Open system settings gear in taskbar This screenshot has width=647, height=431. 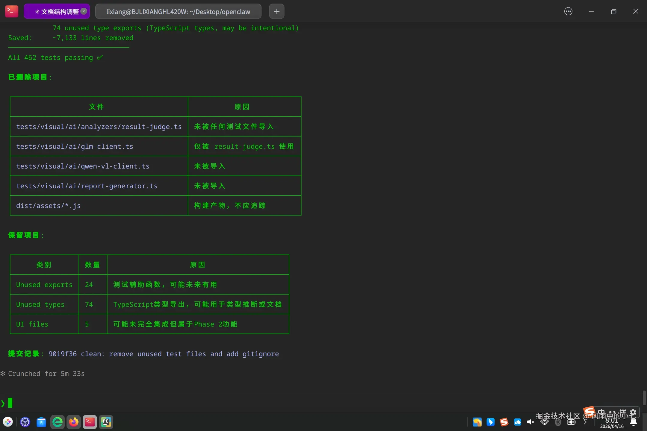25,422
